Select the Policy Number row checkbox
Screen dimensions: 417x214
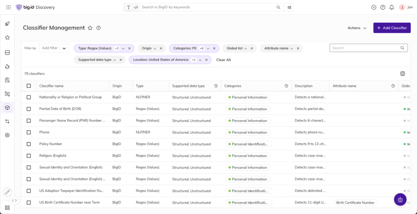pyautogui.click(x=29, y=144)
